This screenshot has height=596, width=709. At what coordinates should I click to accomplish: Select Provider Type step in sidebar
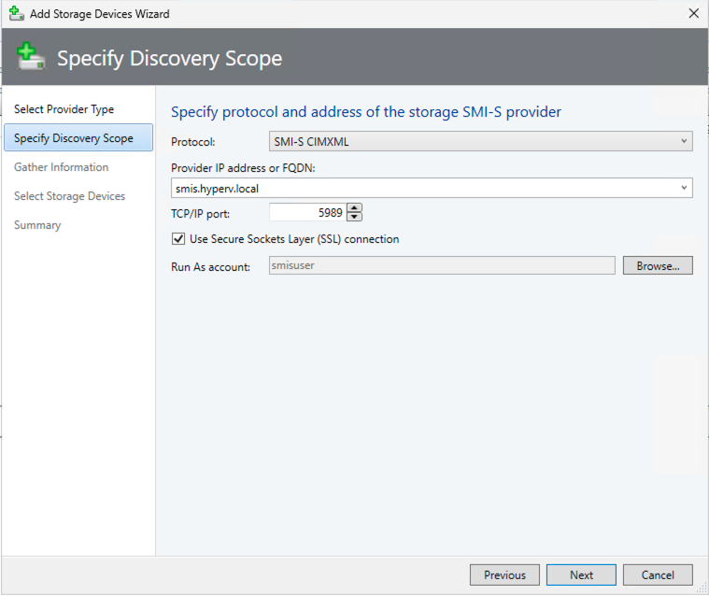(64, 109)
